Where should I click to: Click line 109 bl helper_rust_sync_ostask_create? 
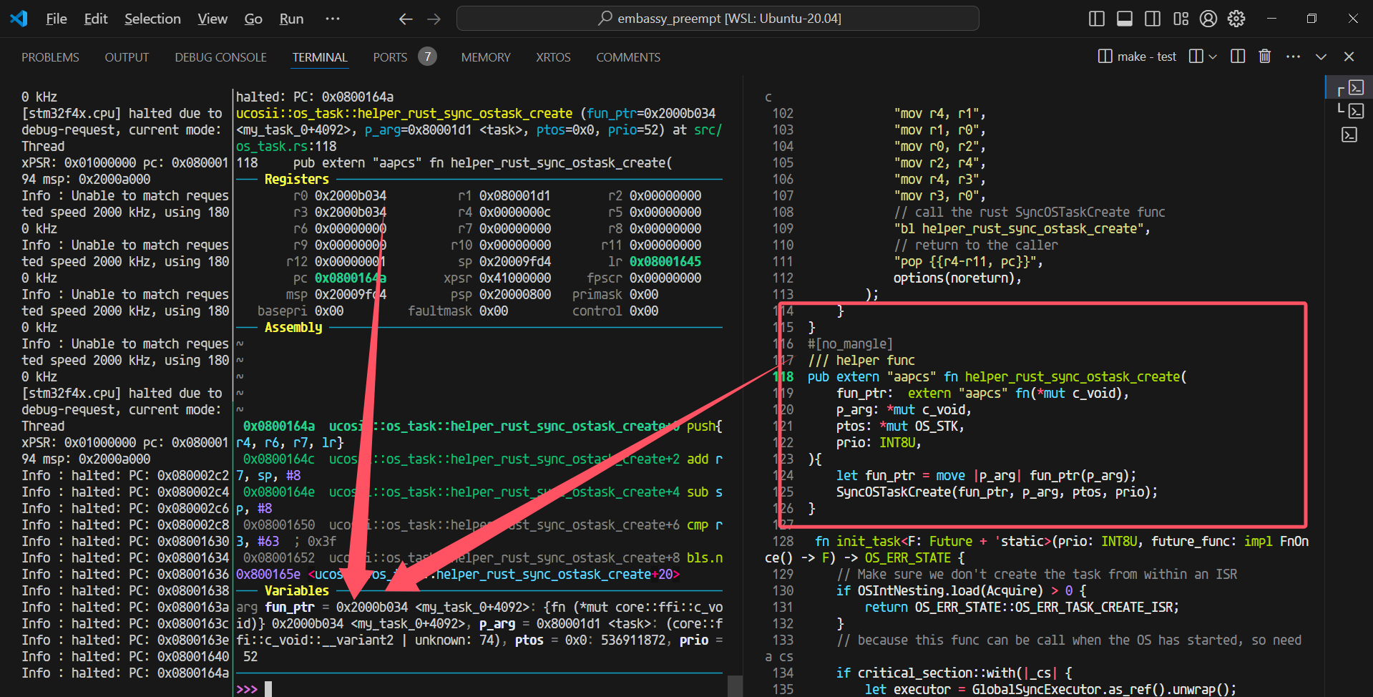pos(1022,228)
